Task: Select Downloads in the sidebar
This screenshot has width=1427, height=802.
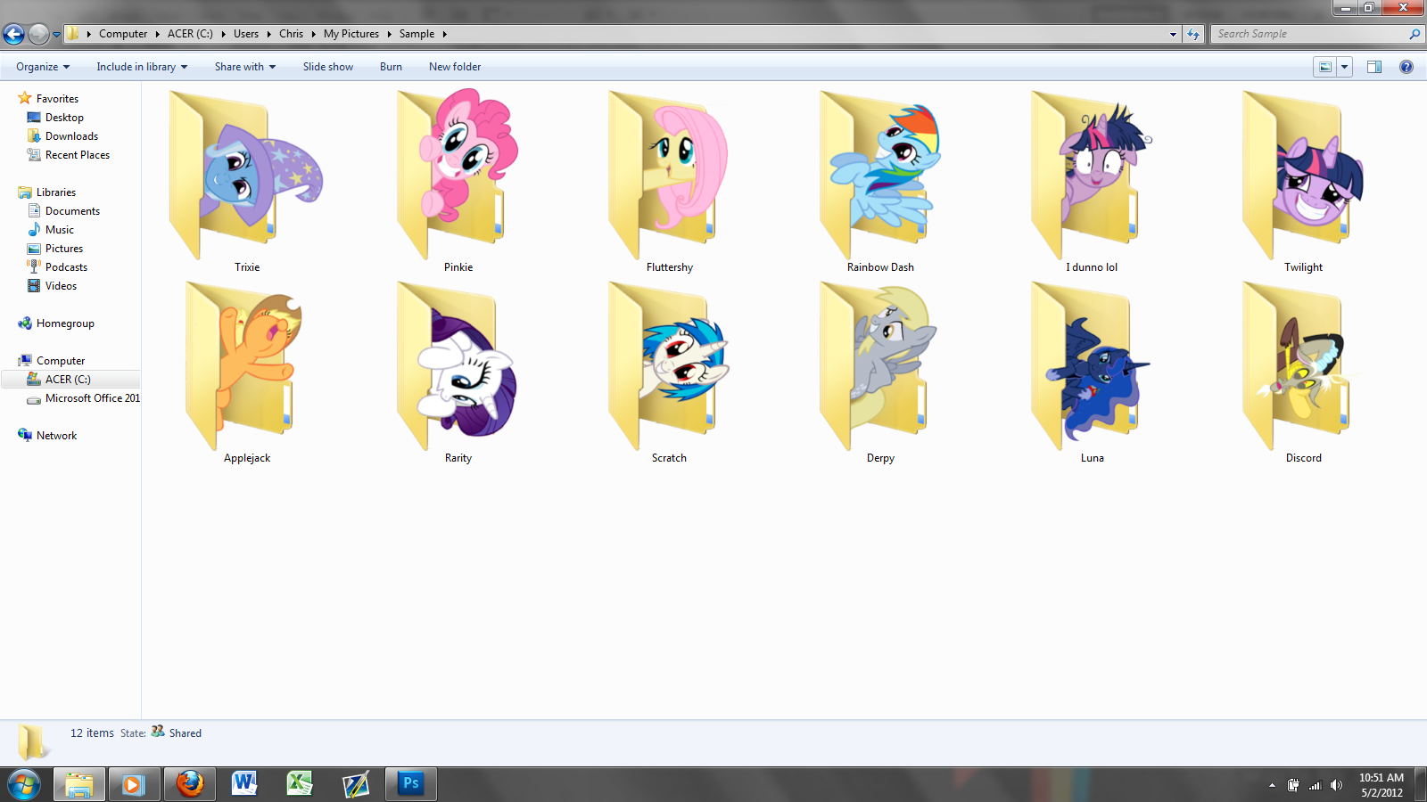Action: pos(70,135)
